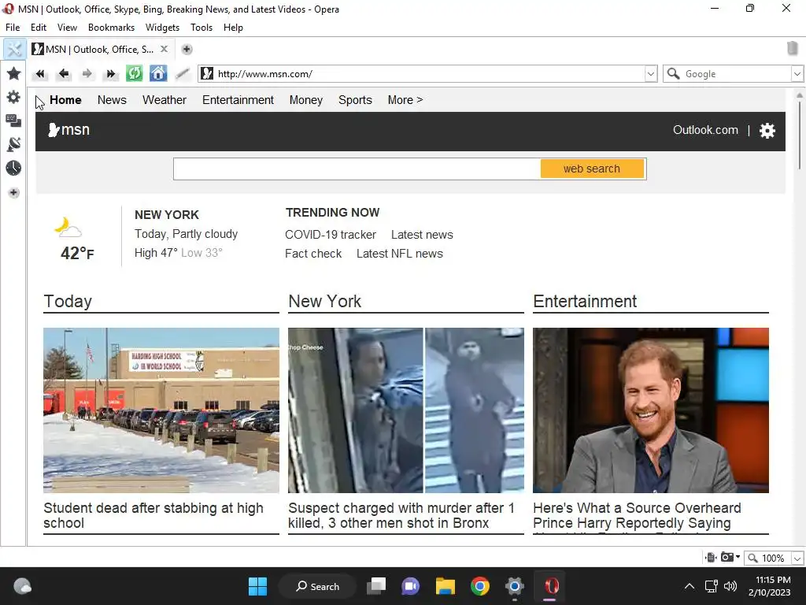Open Latest news trending link

pos(422,235)
